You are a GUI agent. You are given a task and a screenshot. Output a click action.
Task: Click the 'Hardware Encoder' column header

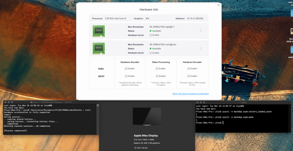click(x=192, y=62)
